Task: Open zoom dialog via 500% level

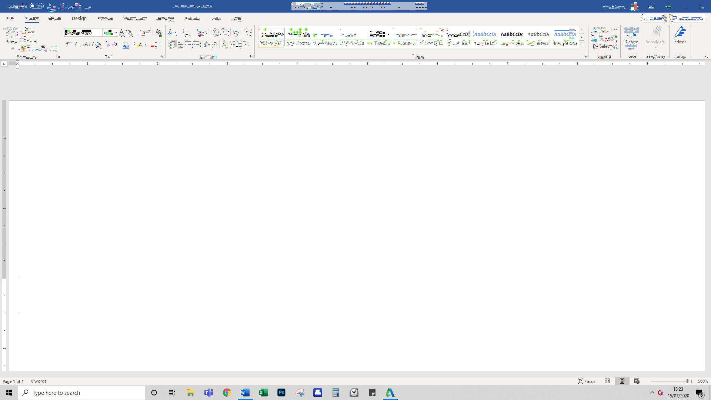Action: [703, 381]
